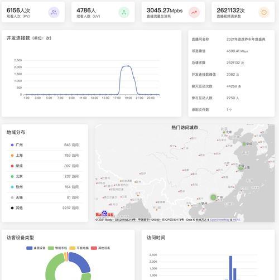Select the 钦州 row showing 154 visits
Image resolution: width=279 pixels, height=280 pixels.
click(x=45, y=187)
